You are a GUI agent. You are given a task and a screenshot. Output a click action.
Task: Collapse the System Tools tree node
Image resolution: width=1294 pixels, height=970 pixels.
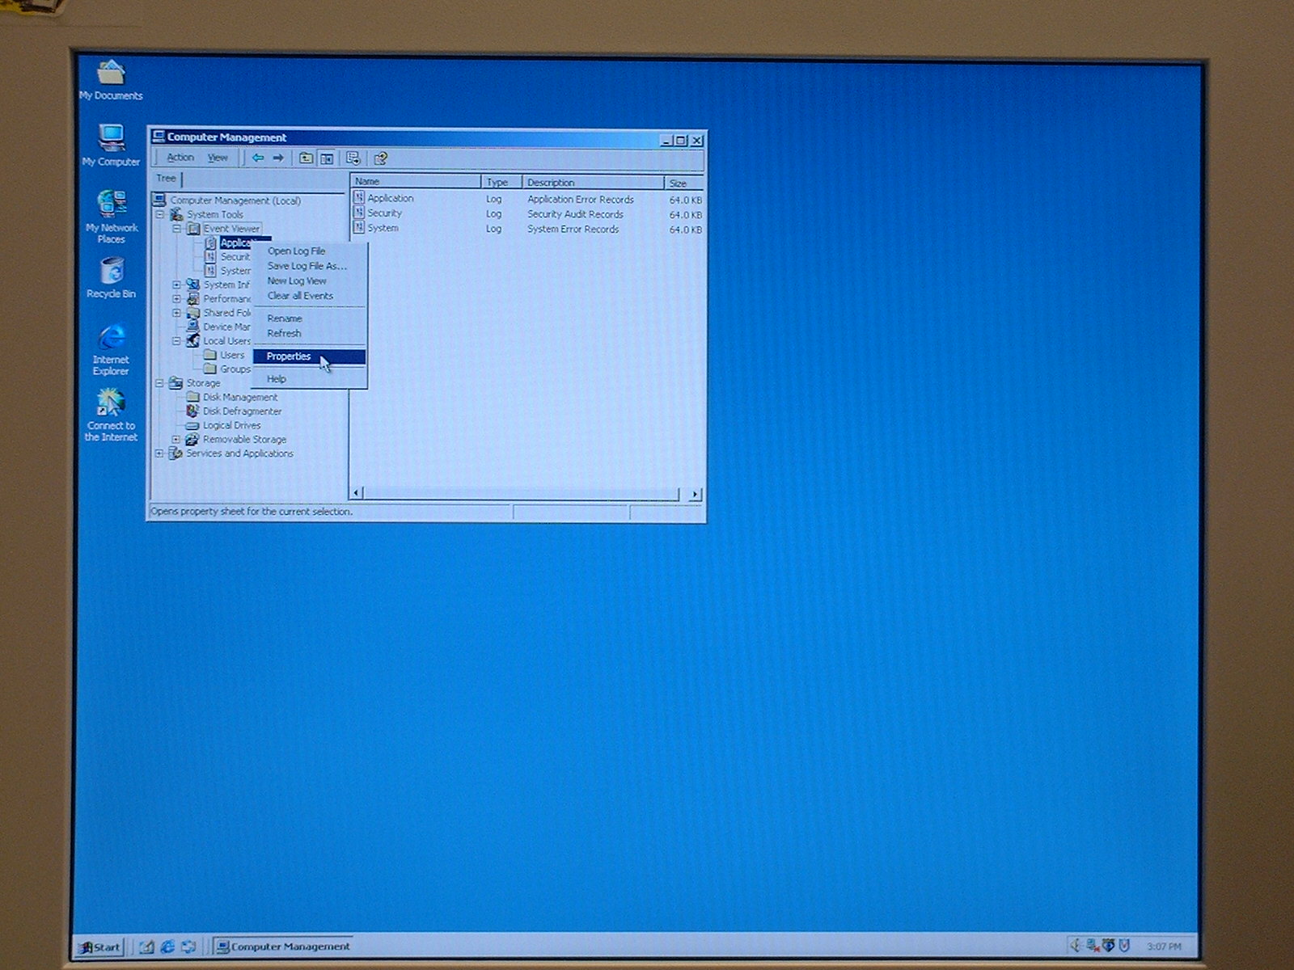[160, 215]
